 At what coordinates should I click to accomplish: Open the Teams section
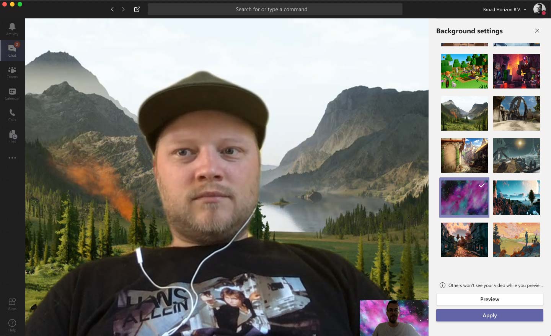pos(12,72)
